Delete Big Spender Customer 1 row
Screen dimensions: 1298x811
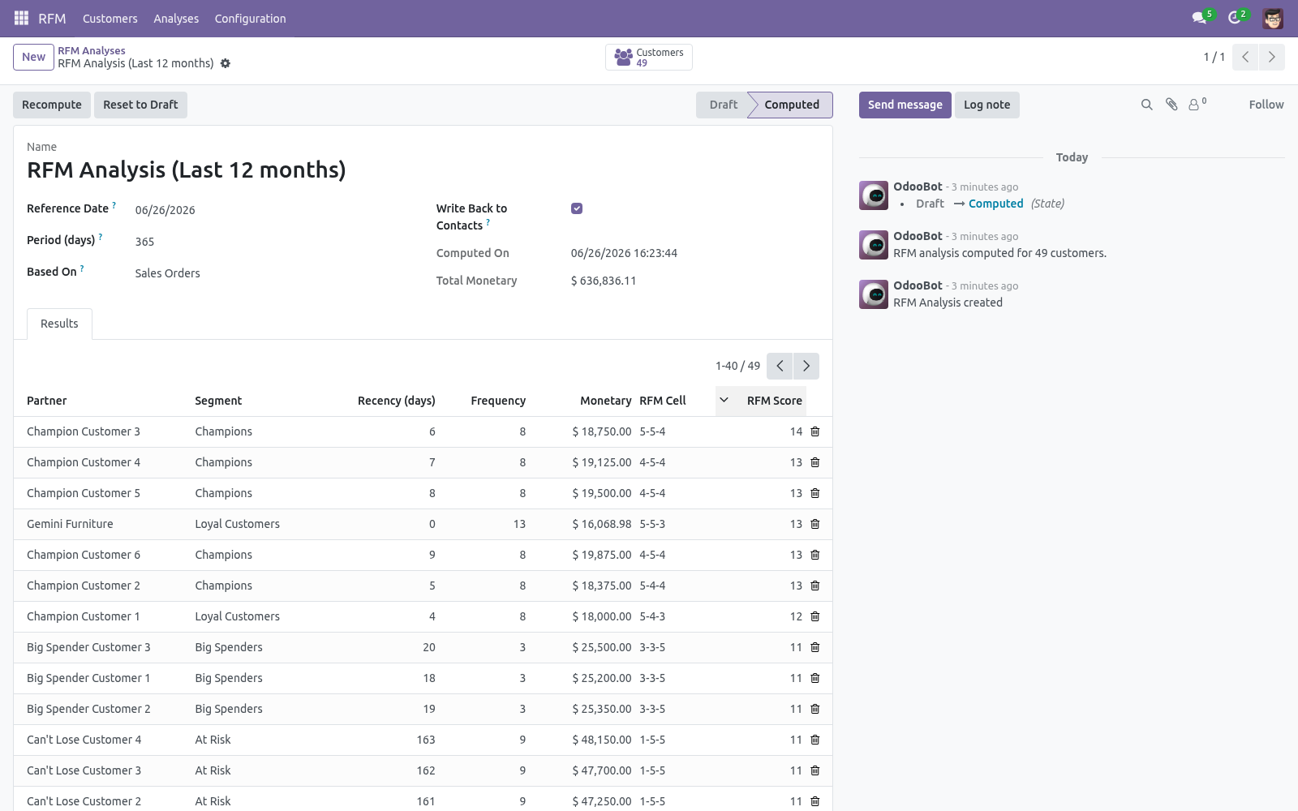click(x=815, y=678)
